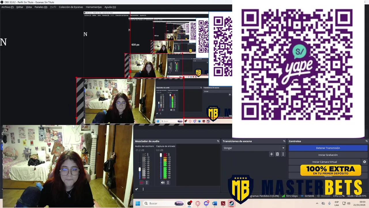Open Microsoft Word from the taskbar
The image size is (369, 208).
[x=214, y=203]
